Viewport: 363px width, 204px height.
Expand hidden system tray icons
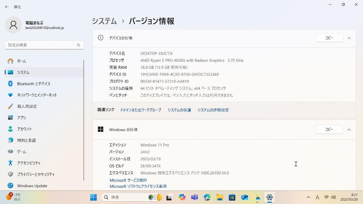(308, 197)
